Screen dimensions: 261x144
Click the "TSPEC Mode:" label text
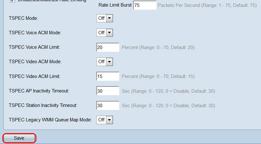23,19
